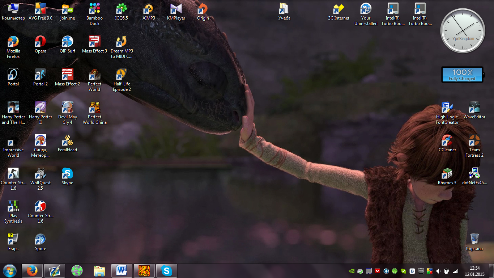Open the pen-and-paper app taskbar button
The height and width of the screenshot is (278, 494).
coord(55,270)
